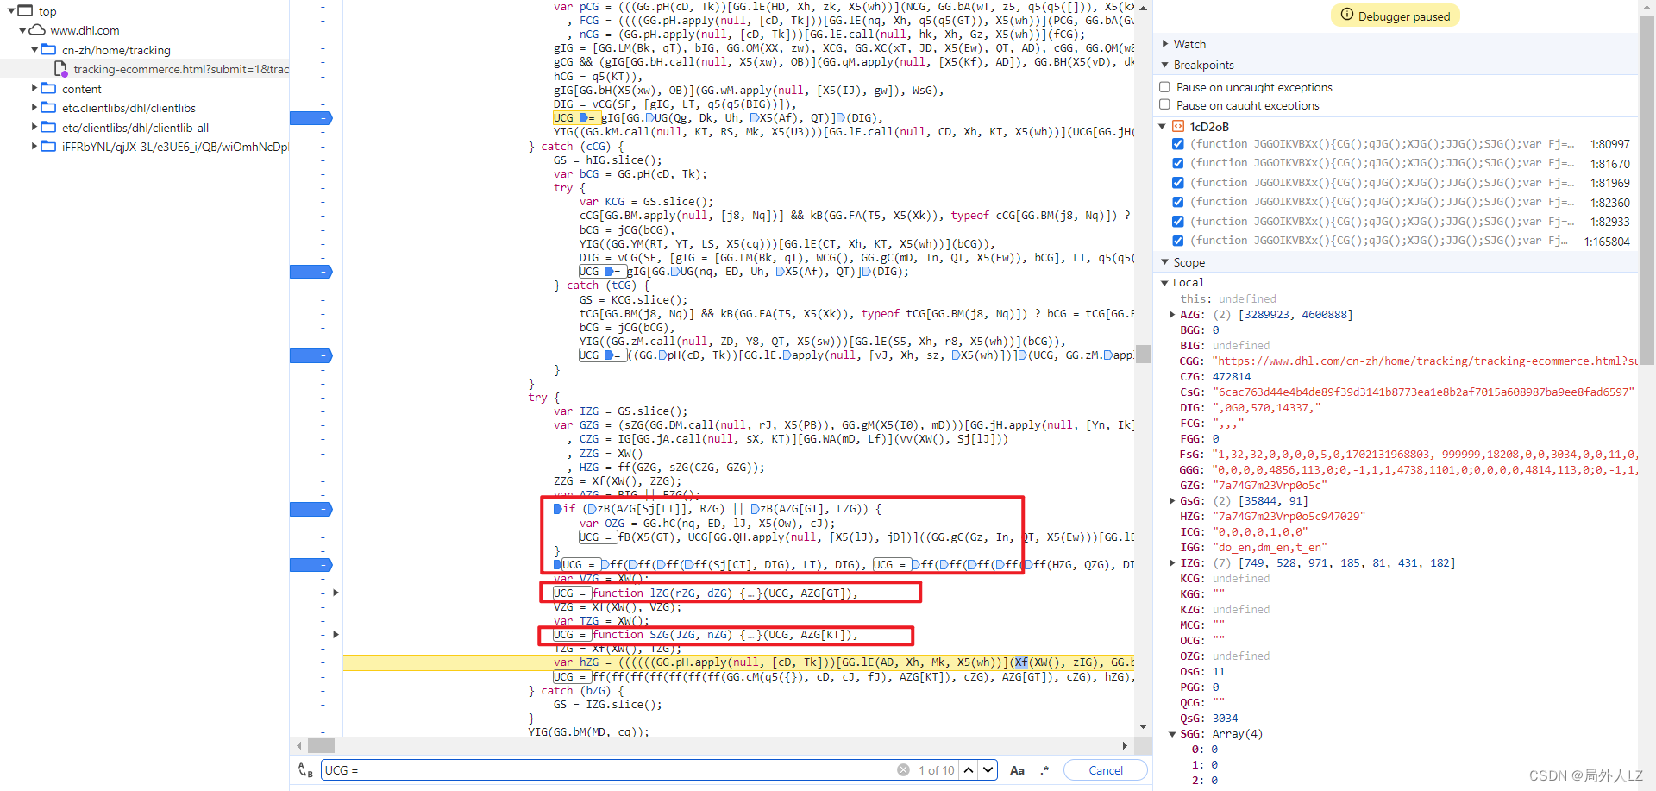This screenshot has height=791, width=1656.
Task: Focus the 'UCG =' search input field
Action: (608, 770)
